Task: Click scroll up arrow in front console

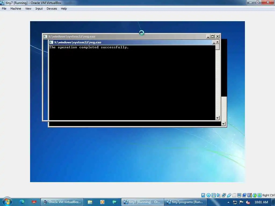Action: point(218,42)
